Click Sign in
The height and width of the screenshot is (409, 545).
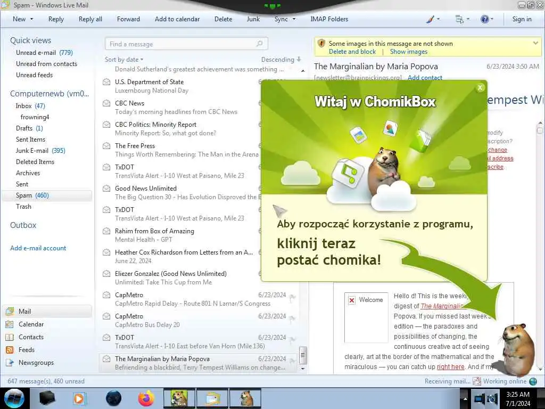click(522, 19)
